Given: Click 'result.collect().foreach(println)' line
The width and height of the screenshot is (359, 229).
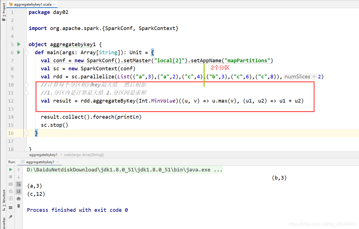Looking at the screenshot, I should coord(91,117).
